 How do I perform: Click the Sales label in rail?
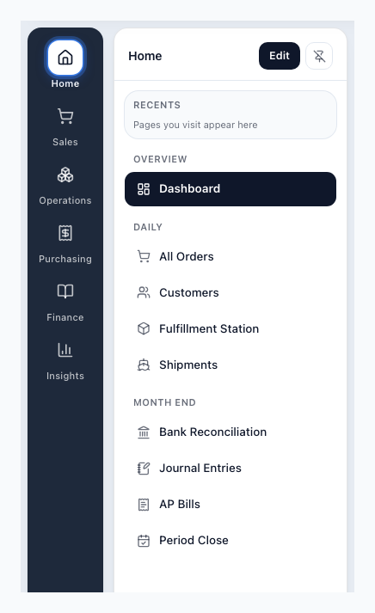65,142
